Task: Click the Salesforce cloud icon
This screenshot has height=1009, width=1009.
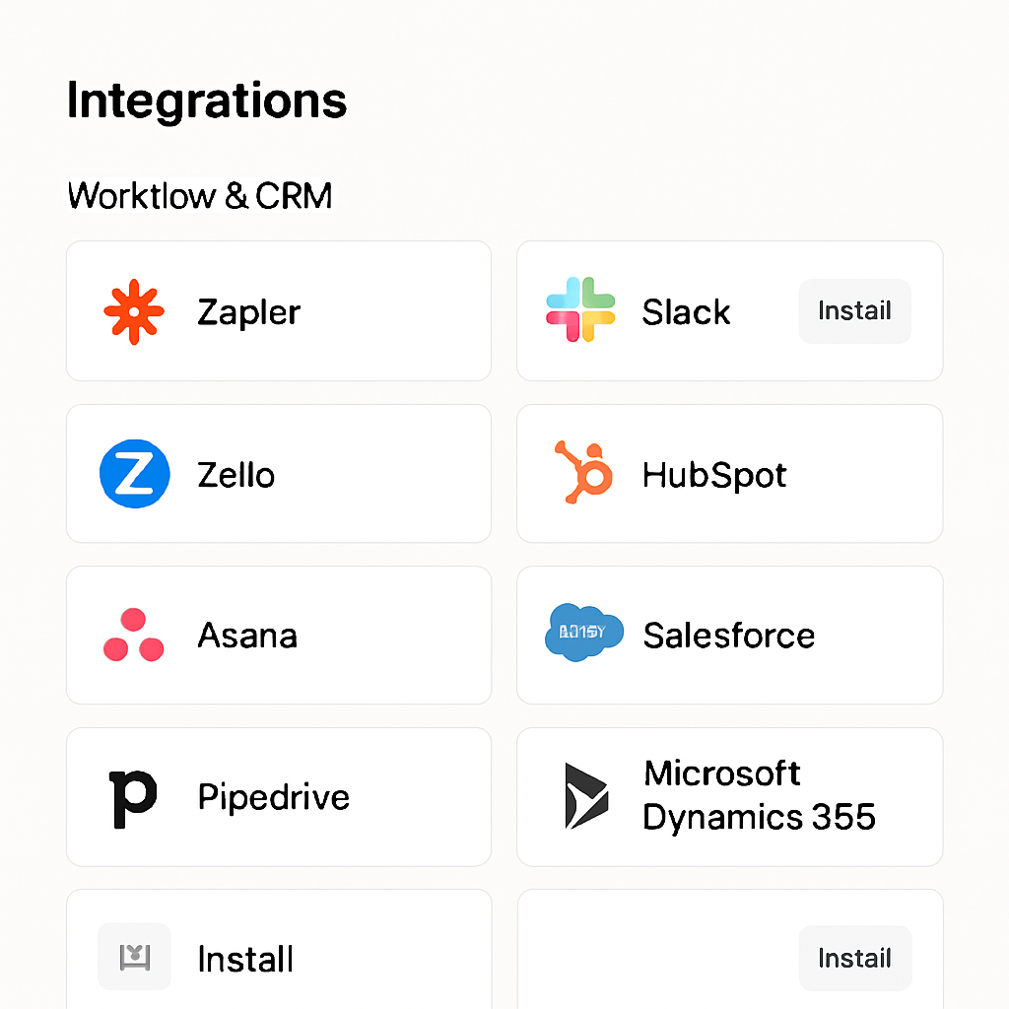Action: point(583,635)
